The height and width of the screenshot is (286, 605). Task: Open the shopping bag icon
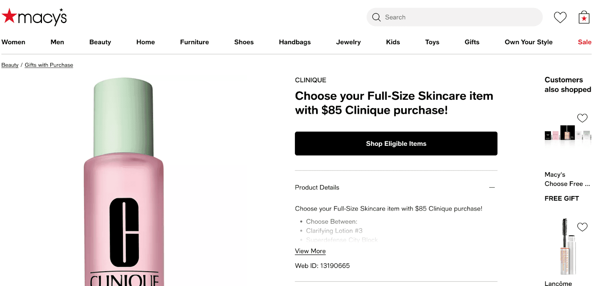(584, 17)
